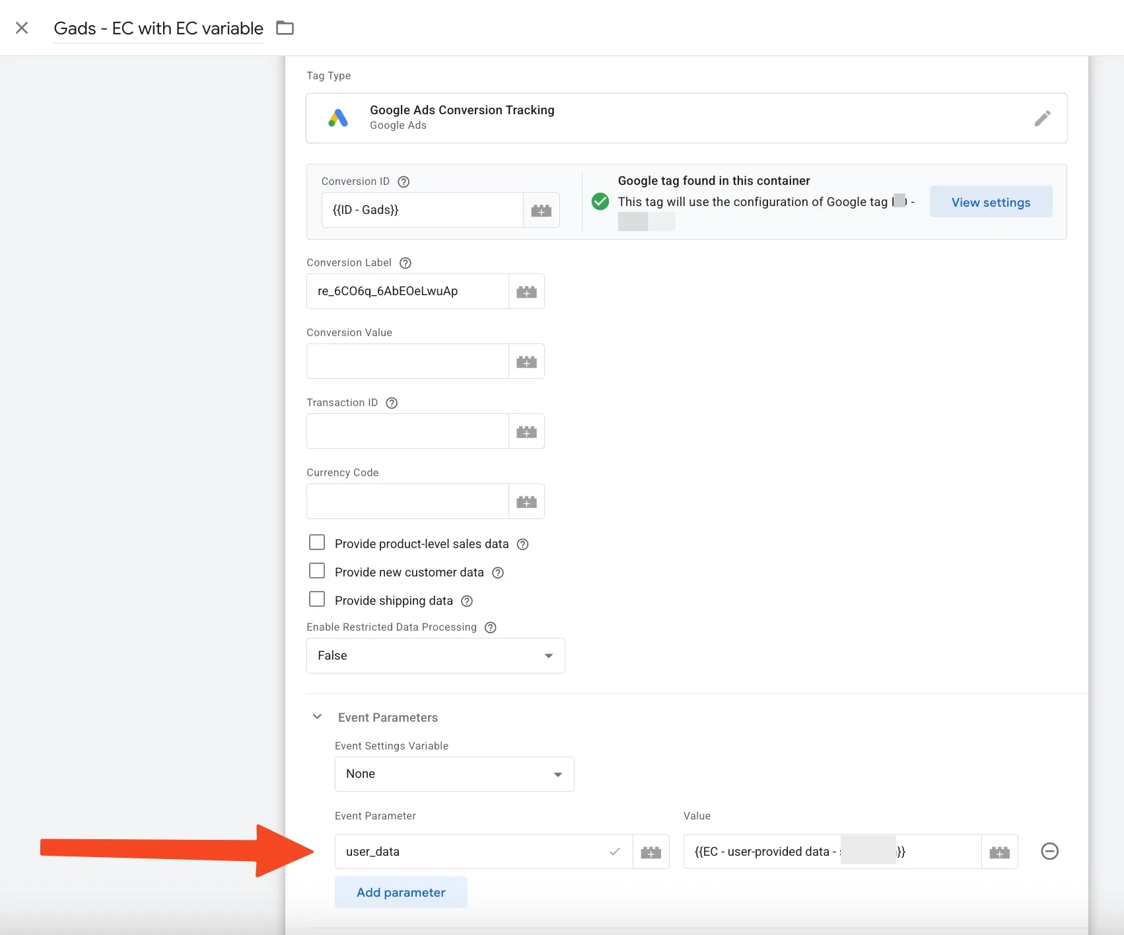Insert variable for Conversion Value field
The image size is (1124, 935).
[x=526, y=361]
